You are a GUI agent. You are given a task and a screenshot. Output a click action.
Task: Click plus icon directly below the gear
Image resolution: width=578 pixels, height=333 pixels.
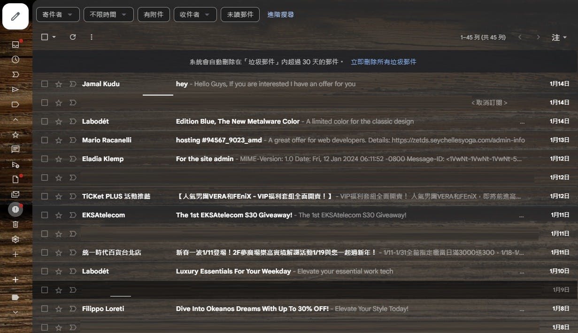click(x=15, y=254)
